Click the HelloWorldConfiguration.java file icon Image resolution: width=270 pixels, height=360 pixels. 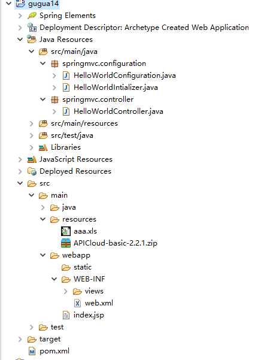point(66,75)
